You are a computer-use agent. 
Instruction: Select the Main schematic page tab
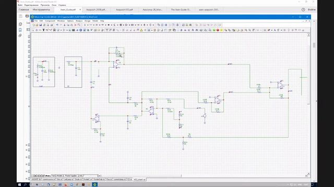point(47,176)
